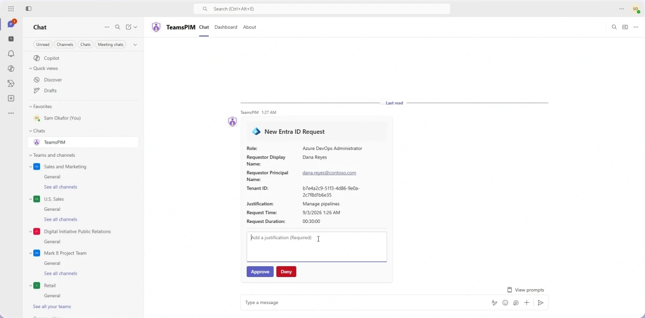Collapse the Quick views section
This screenshot has height=318, width=645.
(x=31, y=68)
